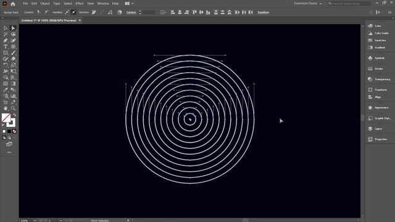This screenshot has width=395, height=222.
Task: Choose Draw Normal mode icon
Action: point(4,138)
